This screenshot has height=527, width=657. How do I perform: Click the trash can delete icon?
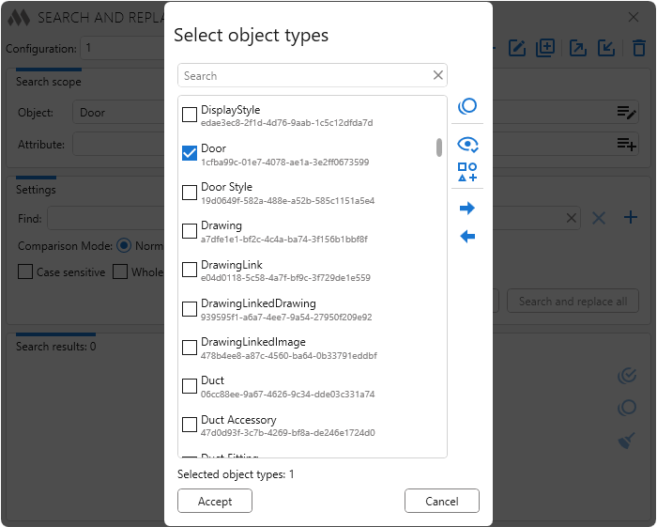coord(639,48)
